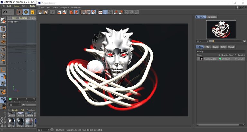Open the Tools menu in Cinema 4D
The image size is (247, 132).
tap(32, 6)
